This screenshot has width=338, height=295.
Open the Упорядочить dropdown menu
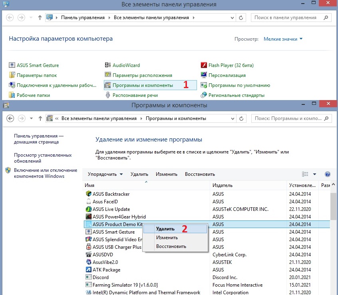point(105,174)
